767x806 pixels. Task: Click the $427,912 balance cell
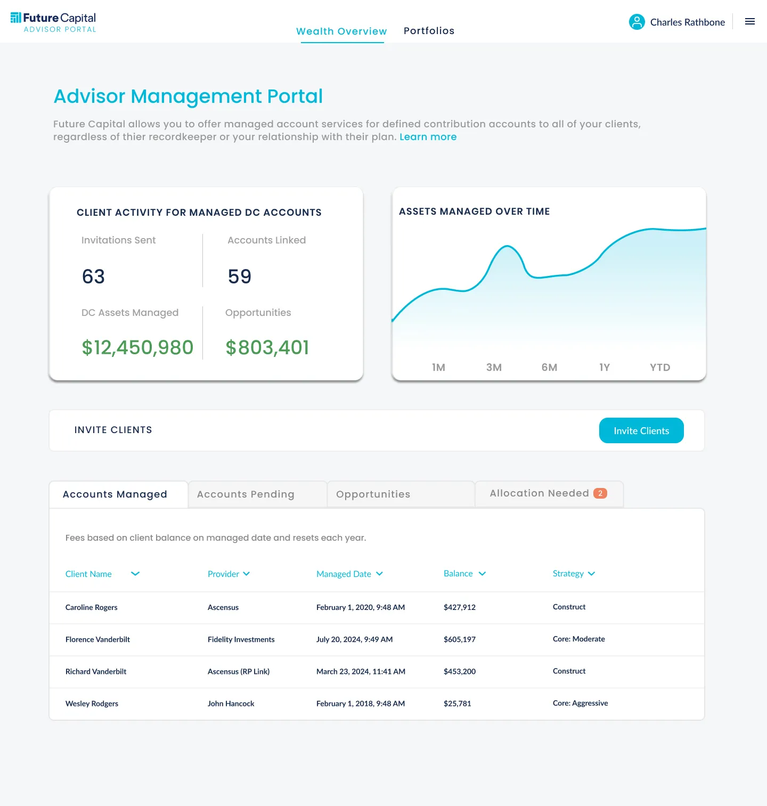[x=460, y=607]
